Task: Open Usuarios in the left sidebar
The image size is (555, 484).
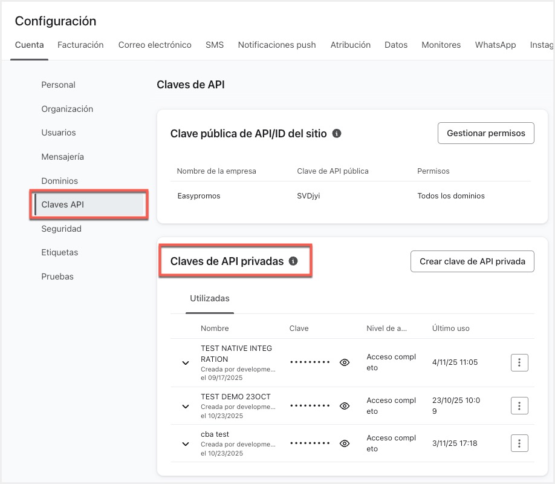Action: pyautogui.click(x=59, y=132)
